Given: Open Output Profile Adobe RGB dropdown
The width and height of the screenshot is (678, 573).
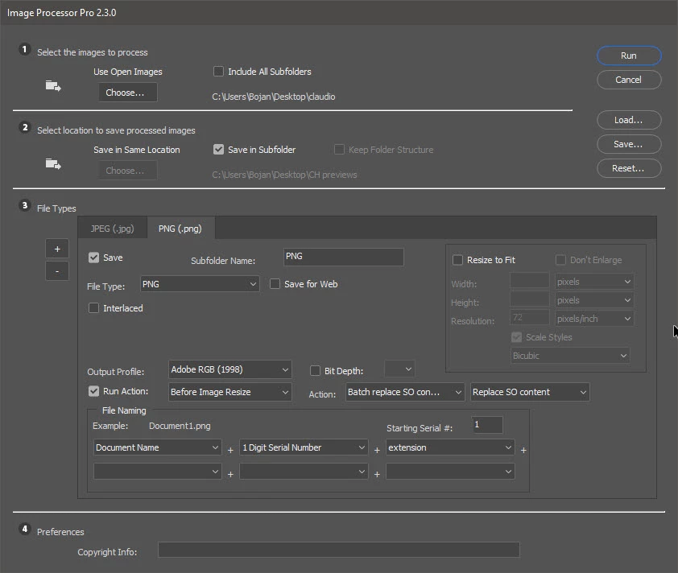Looking at the screenshot, I should click(x=230, y=369).
